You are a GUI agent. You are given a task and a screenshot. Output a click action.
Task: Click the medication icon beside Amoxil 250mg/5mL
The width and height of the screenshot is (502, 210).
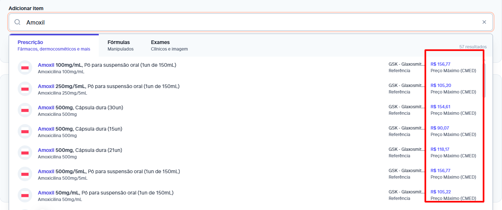(25, 89)
